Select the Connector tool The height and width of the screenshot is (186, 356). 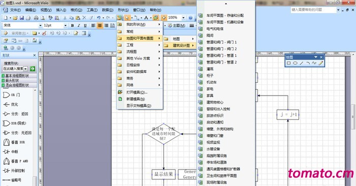(137, 18)
